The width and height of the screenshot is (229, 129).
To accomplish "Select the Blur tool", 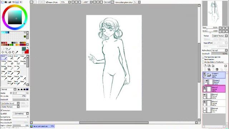I will click(23, 78).
